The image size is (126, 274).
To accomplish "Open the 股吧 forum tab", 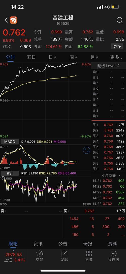I will click(x=13, y=244).
